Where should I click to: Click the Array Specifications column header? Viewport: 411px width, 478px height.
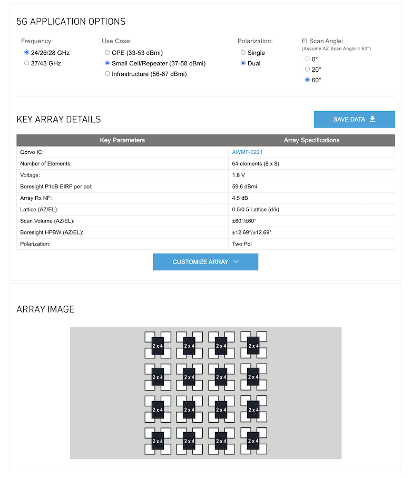[311, 140]
